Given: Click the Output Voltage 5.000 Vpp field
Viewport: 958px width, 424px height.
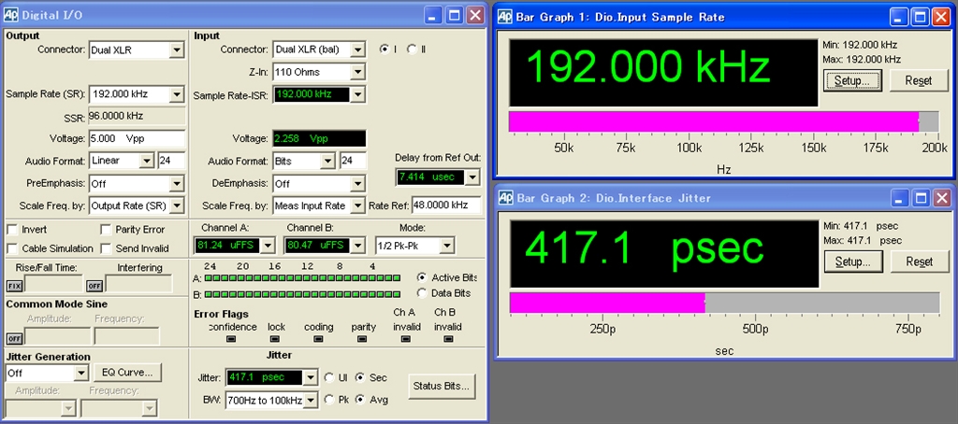Looking at the screenshot, I should click(x=135, y=138).
